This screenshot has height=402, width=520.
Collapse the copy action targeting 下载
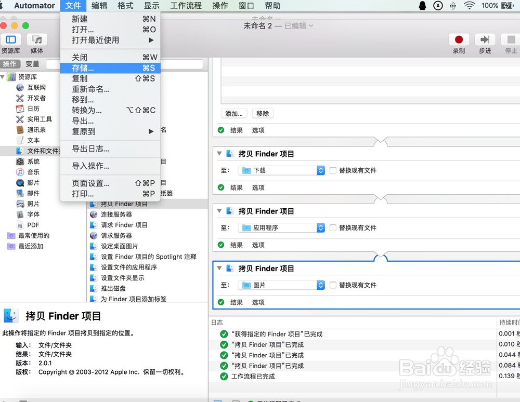point(219,154)
